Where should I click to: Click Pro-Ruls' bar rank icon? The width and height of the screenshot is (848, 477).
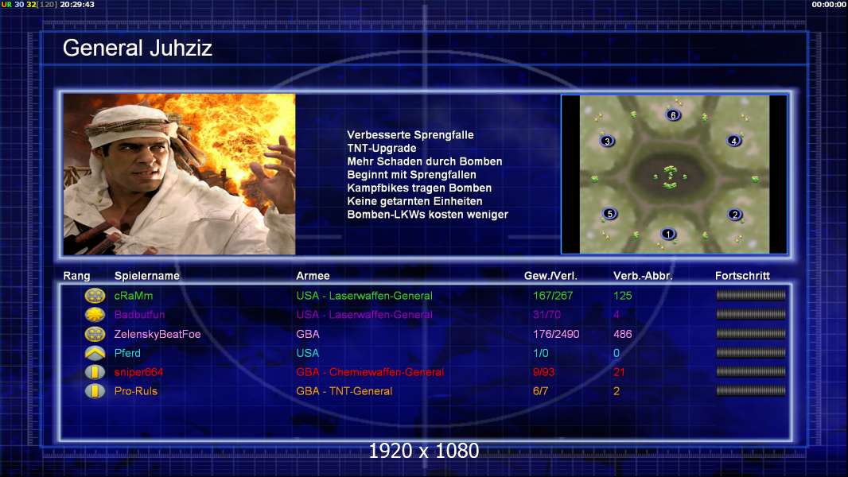95,391
